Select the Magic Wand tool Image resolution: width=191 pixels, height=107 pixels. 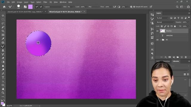click(3, 27)
